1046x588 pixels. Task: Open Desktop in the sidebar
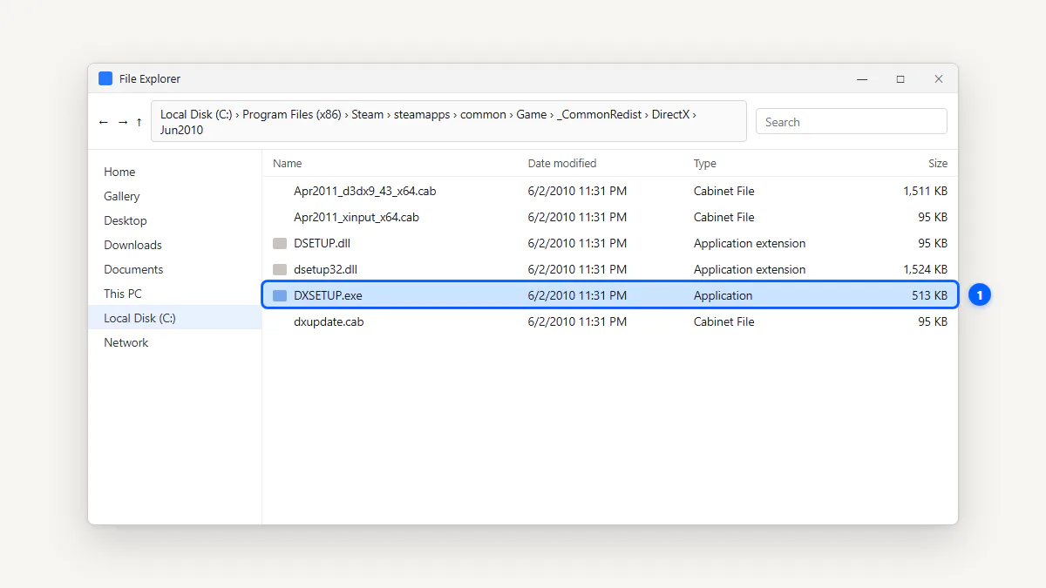click(x=174, y=220)
